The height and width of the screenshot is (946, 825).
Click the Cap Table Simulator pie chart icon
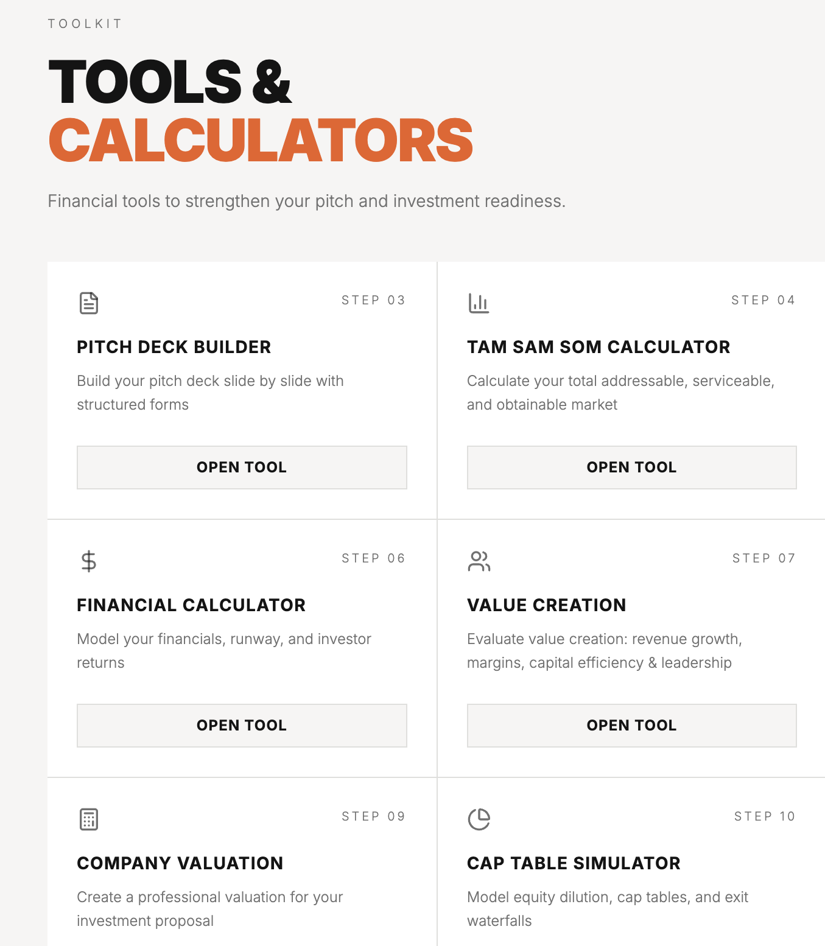[x=479, y=819]
